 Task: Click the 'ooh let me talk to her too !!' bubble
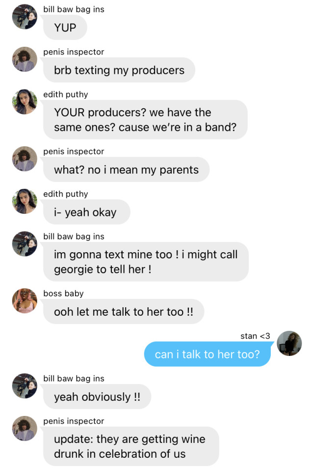pyautogui.click(x=124, y=312)
